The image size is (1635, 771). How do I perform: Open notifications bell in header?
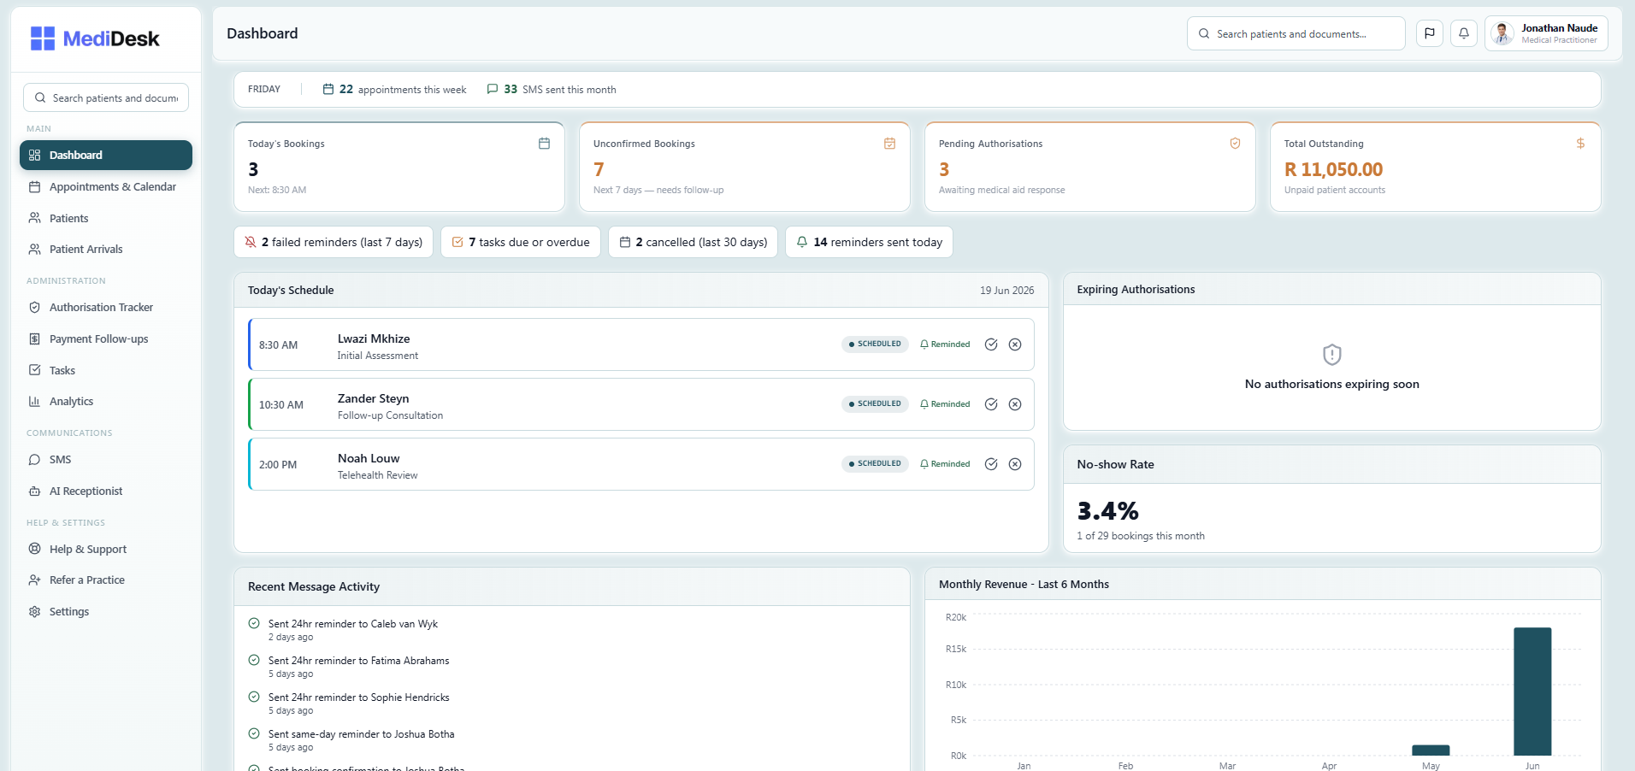1464,33
